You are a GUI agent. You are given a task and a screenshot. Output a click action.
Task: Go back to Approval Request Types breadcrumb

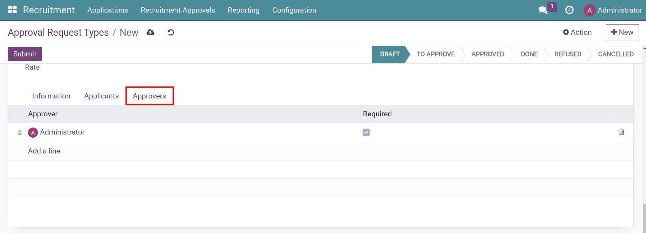pos(58,33)
